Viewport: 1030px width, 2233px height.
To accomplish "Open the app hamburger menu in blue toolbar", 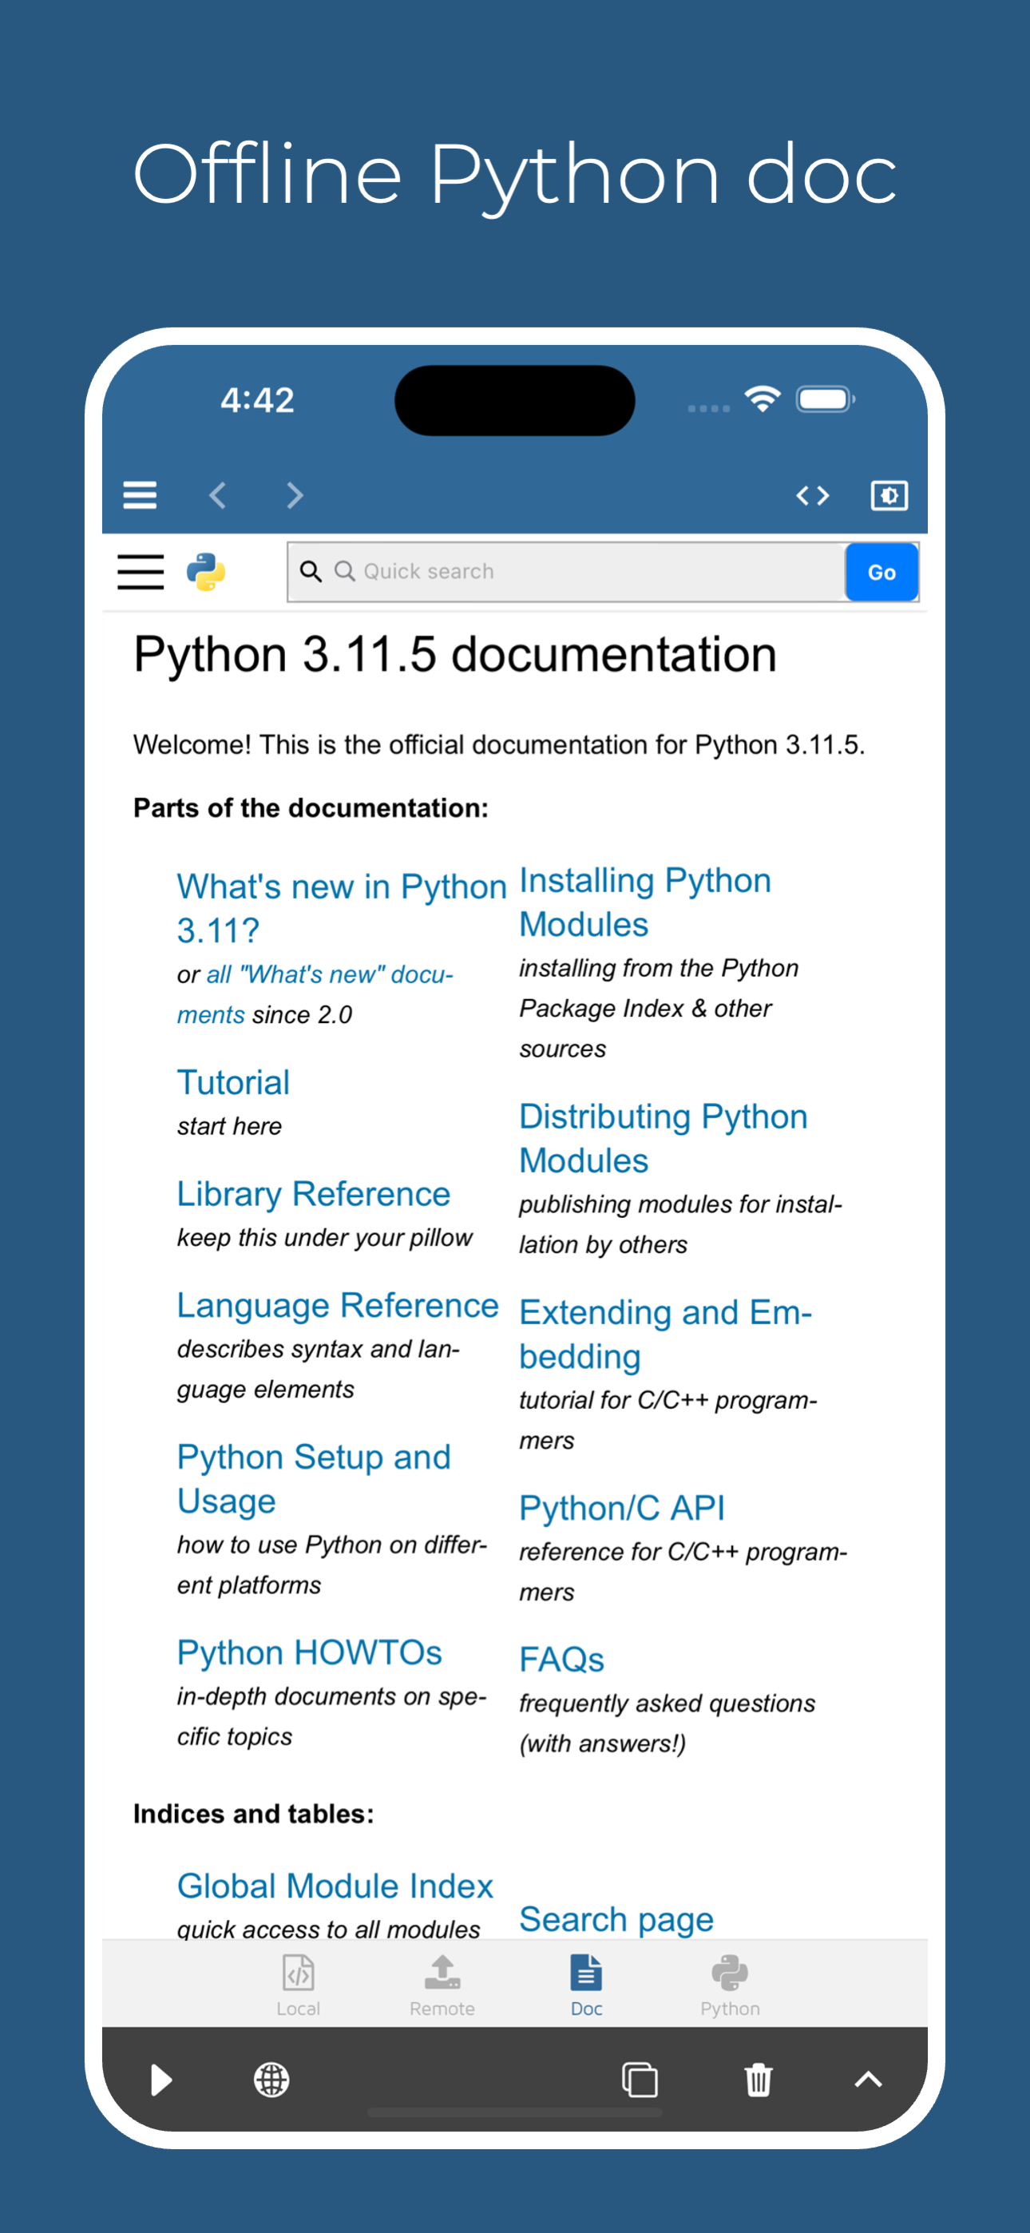I will [x=140, y=495].
